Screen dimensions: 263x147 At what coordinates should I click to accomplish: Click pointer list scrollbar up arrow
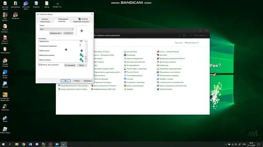click(x=86, y=41)
